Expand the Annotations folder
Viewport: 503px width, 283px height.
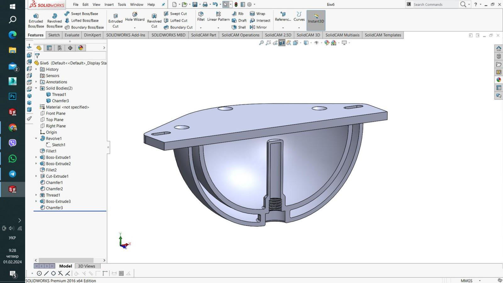36,82
